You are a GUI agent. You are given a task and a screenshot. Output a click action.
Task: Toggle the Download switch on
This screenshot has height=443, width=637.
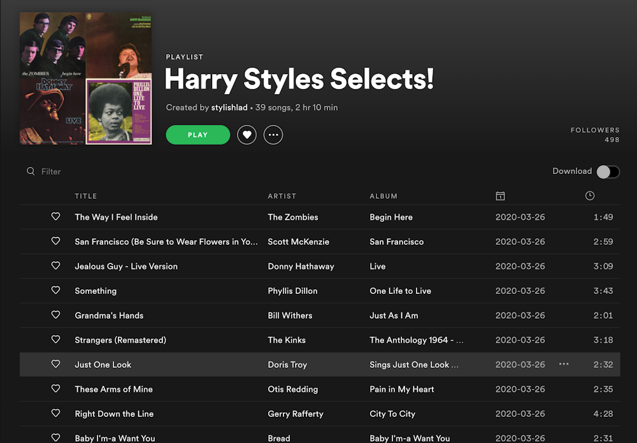click(608, 171)
